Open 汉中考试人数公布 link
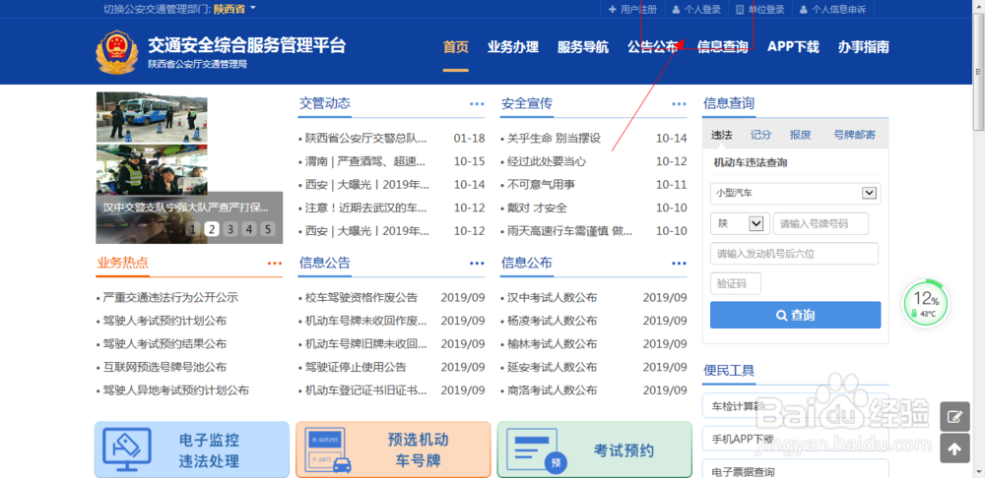 pyautogui.click(x=553, y=297)
